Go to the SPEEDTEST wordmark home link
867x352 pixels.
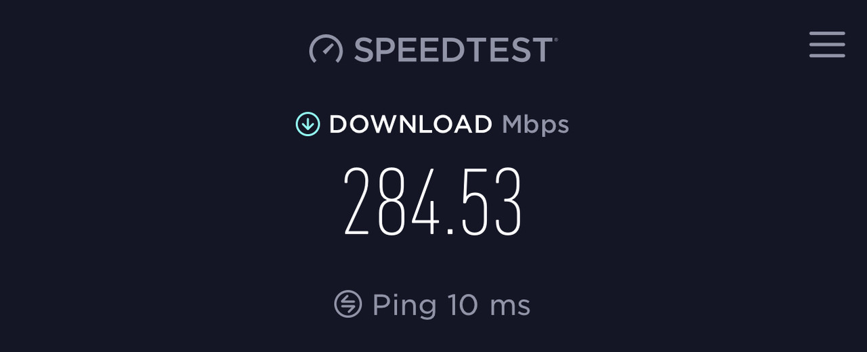[x=453, y=50]
